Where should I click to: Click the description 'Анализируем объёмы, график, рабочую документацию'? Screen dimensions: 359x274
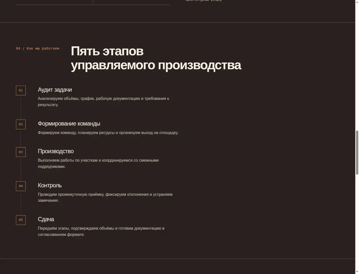(x=104, y=101)
